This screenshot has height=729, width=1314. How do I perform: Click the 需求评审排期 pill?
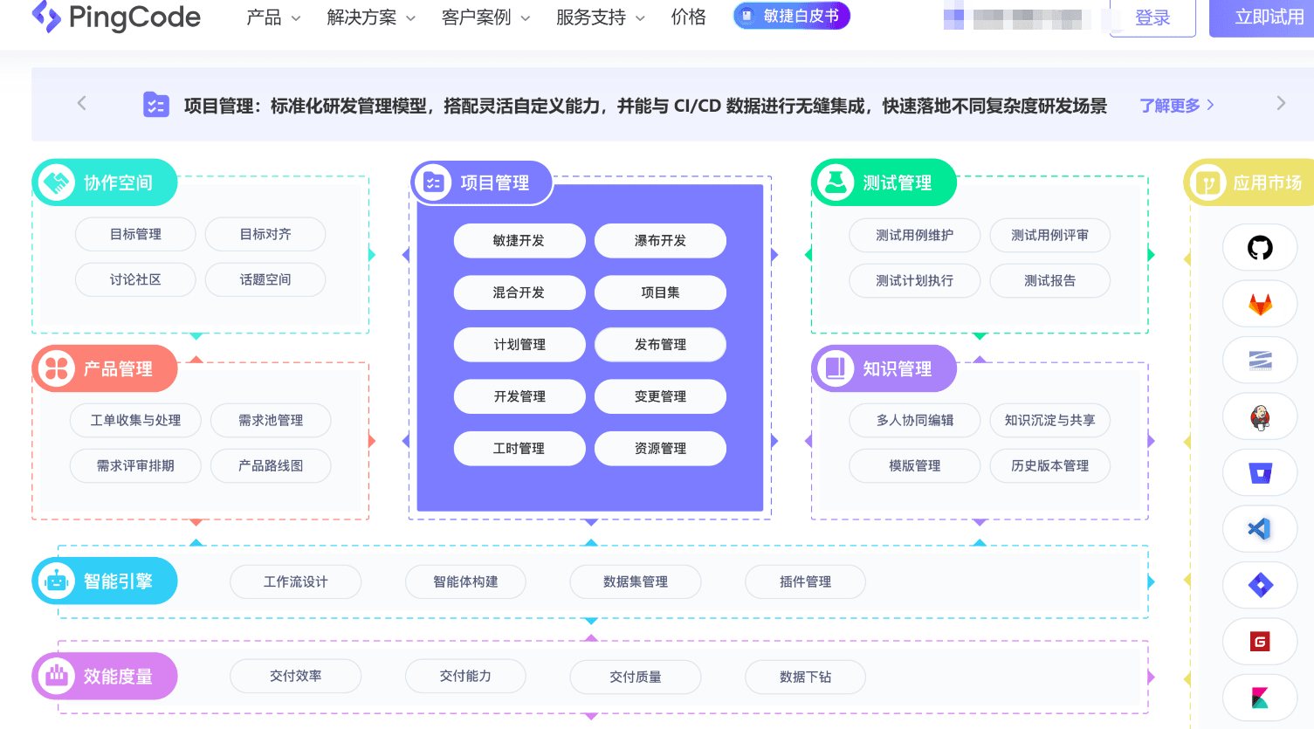pos(135,465)
